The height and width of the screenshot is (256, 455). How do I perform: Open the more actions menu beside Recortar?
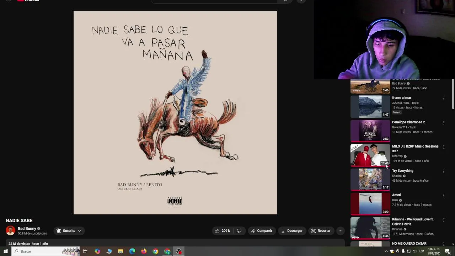(340, 231)
